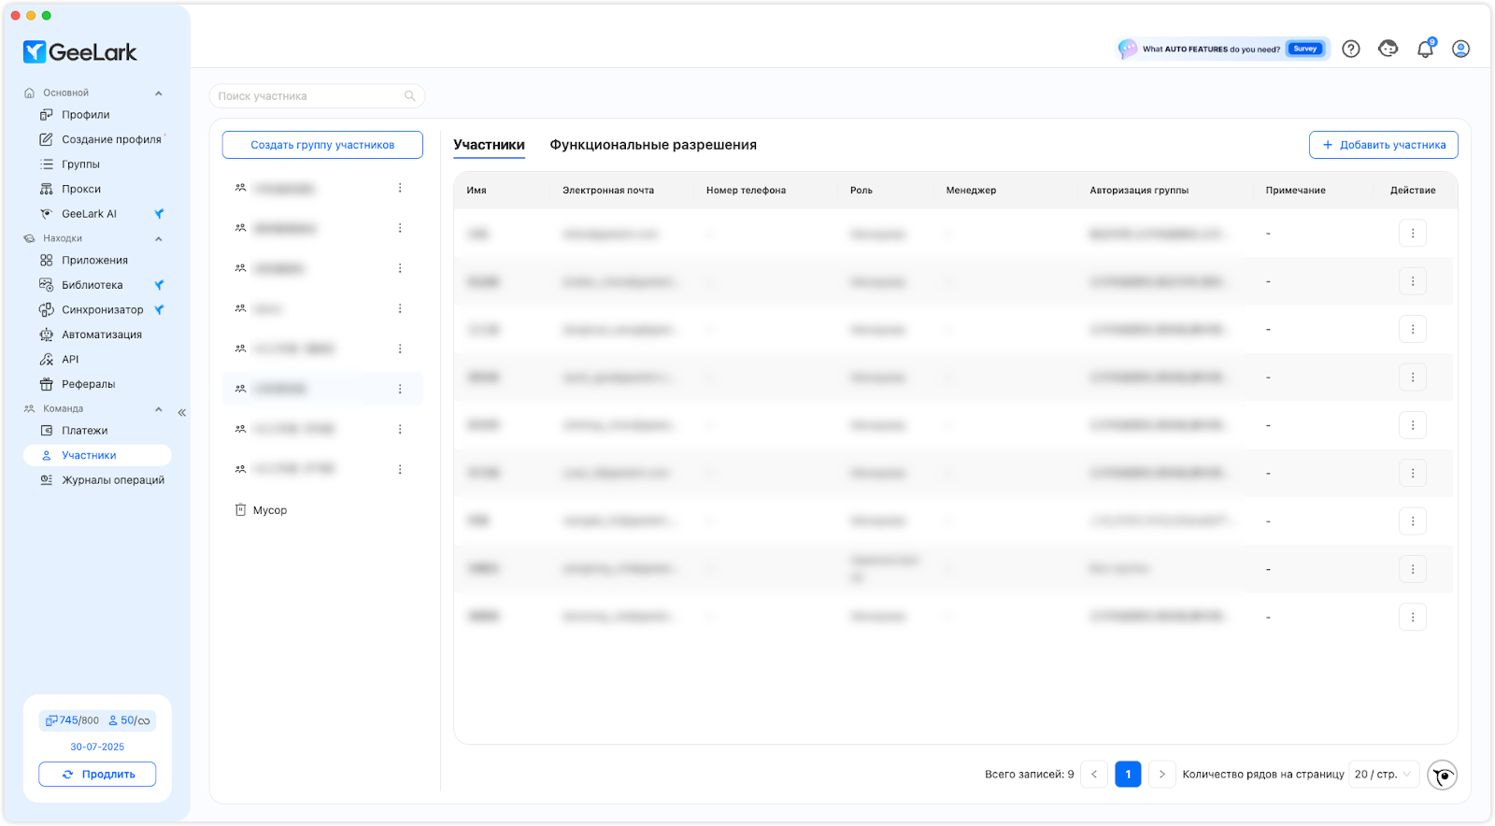
Task: Click the search magnifier icon
Action: coord(409,96)
